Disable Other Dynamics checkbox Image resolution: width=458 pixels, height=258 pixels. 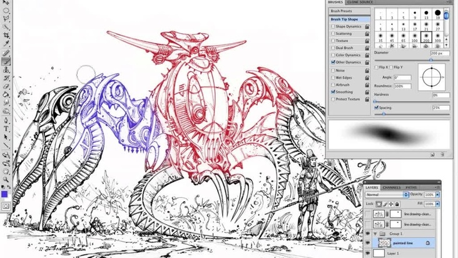click(333, 62)
